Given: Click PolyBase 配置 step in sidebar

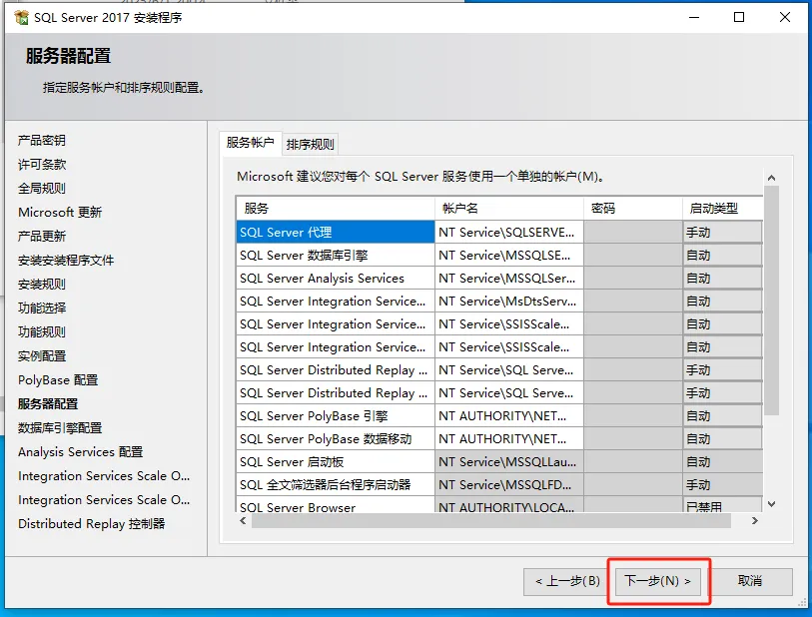Looking at the screenshot, I should tap(58, 380).
